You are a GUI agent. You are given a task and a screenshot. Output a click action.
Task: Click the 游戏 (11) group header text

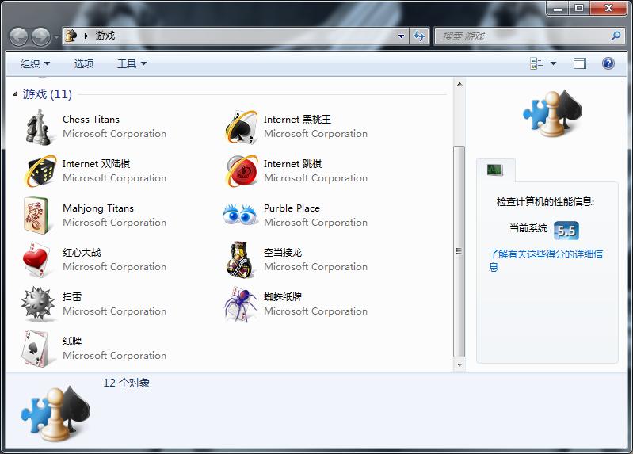click(x=48, y=94)
